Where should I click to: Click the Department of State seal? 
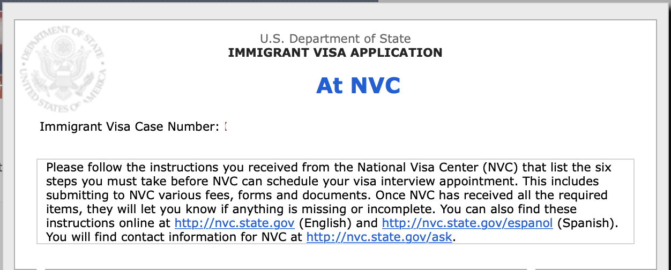62,70
